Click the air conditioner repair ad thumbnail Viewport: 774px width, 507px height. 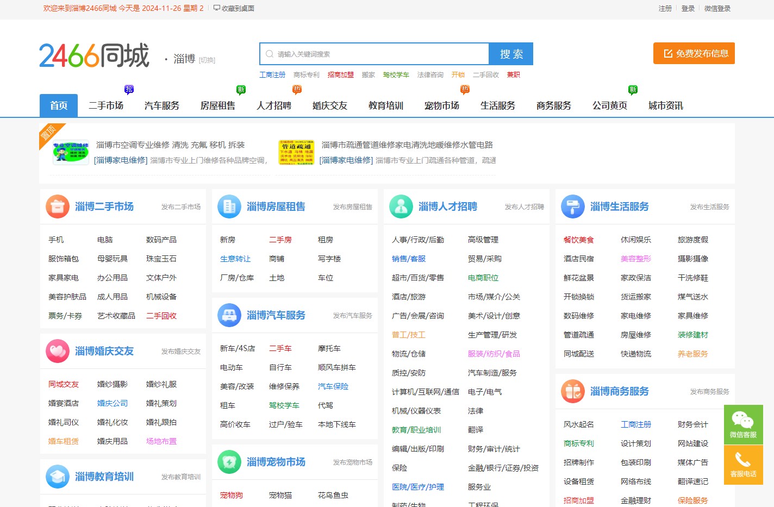[x=71, y=152]
